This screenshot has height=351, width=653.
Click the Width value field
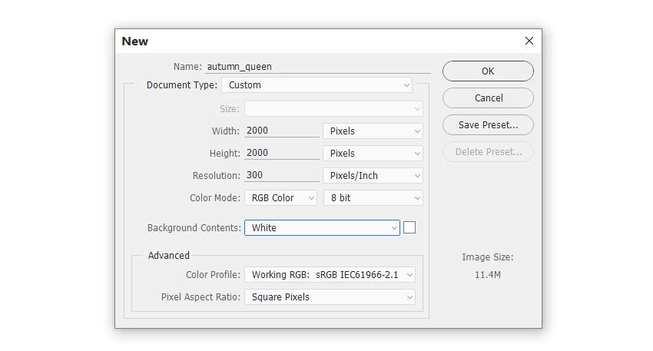pos(281,131)
